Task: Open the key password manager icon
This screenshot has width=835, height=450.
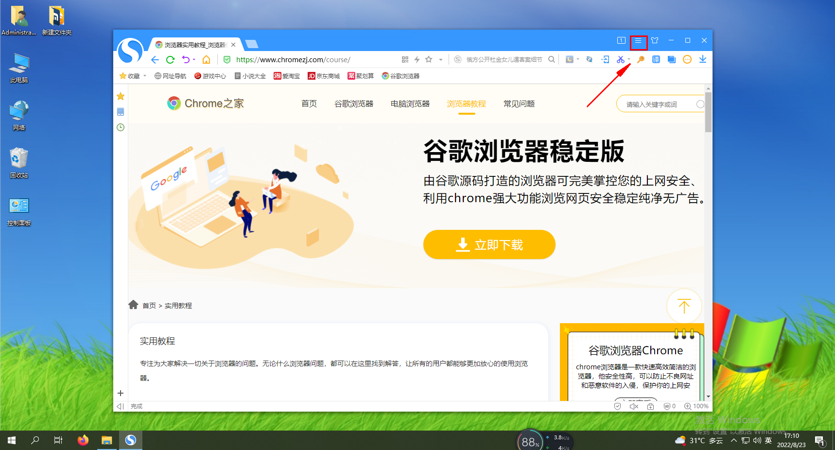Action: 641,60
